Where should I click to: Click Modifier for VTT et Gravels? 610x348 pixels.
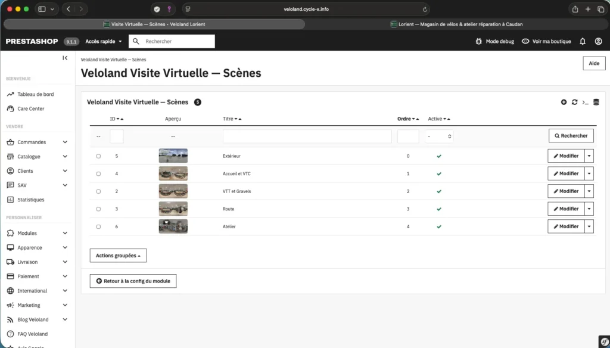click(x=566, y=191)
